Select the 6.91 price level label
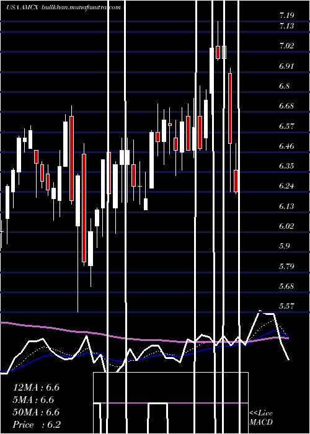 coord(286,66)
